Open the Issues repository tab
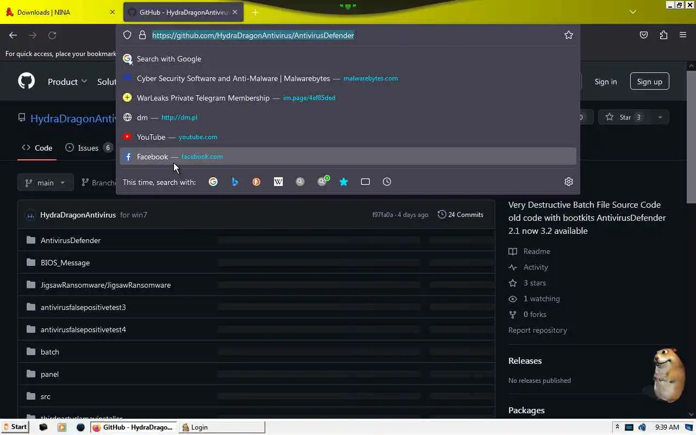696x435 pixels. point(89,148)
